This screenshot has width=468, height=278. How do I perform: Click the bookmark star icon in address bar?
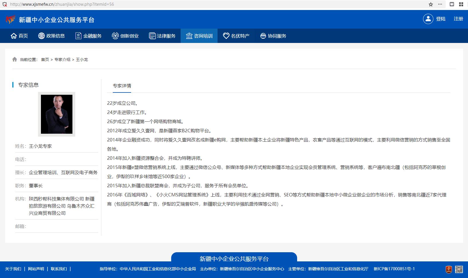(x=431, y=4)
